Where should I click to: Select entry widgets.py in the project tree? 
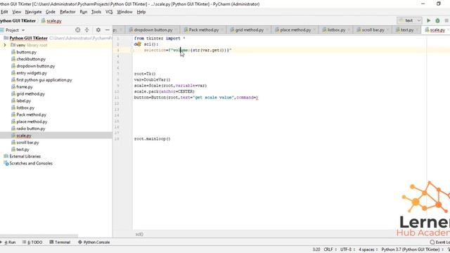[32, 73]
